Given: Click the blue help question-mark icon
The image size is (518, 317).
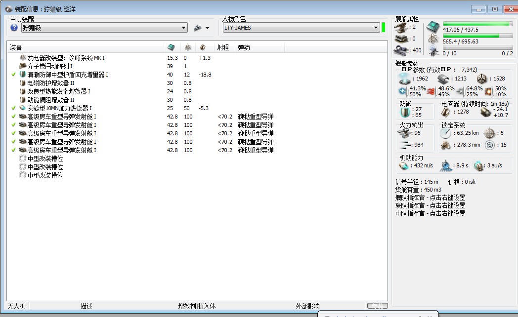Looking at the screenshot, I should pos(14,28).
